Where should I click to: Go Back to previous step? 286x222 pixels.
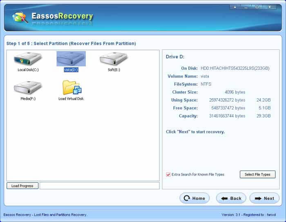coord(231,198)
